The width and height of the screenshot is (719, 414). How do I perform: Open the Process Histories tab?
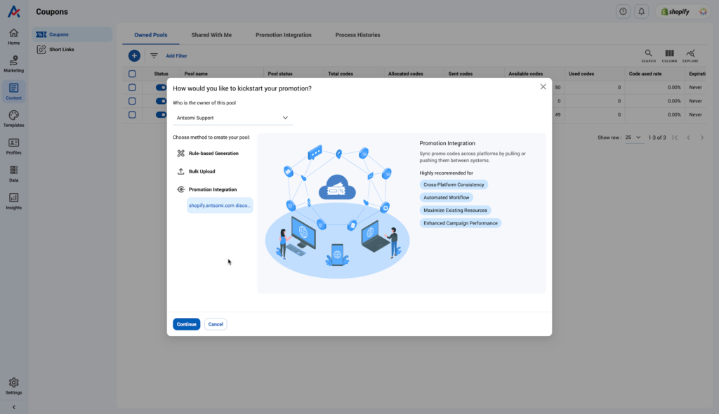point(357,35)
